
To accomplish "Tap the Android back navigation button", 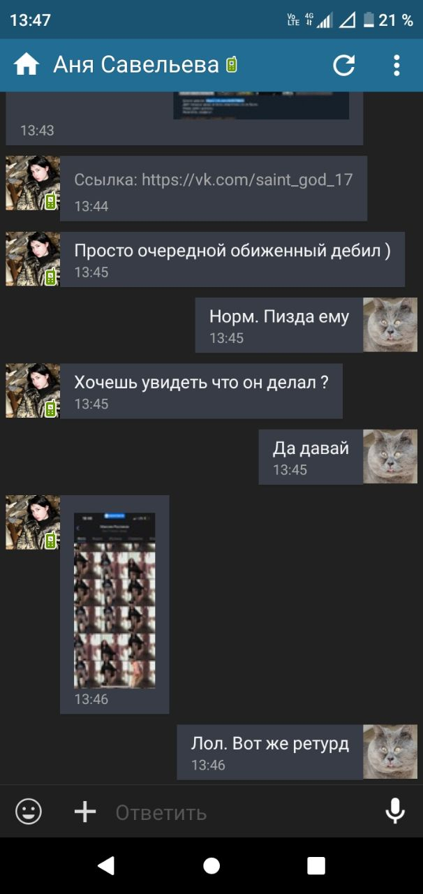I will pyautogui.click(x=106, y=866).
